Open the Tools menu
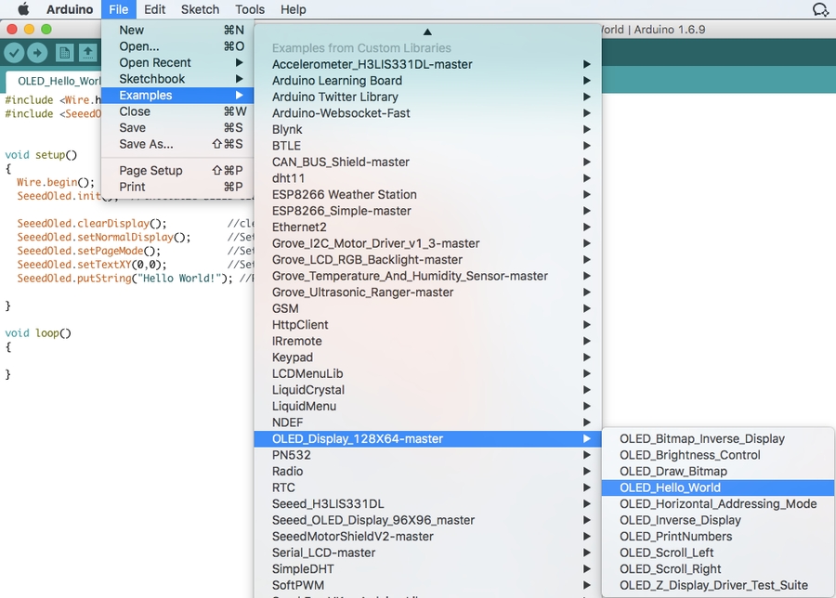836x598 pixels. 250,9
